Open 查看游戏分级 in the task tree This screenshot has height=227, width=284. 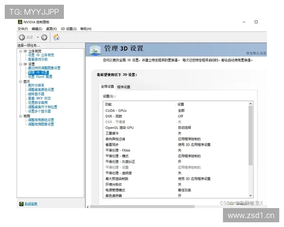pyautogui.click(x=38, y=60)
